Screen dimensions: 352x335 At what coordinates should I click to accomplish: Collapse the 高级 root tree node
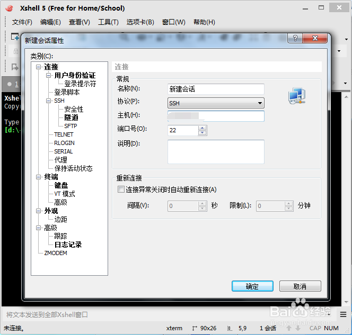(38, 228)
